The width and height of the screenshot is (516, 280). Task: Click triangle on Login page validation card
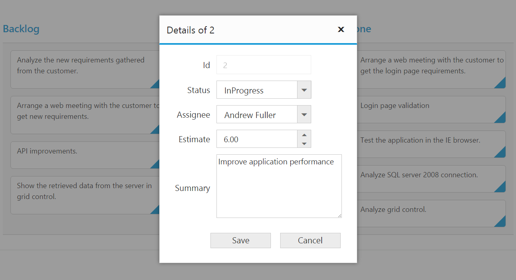tap(501, 118)
